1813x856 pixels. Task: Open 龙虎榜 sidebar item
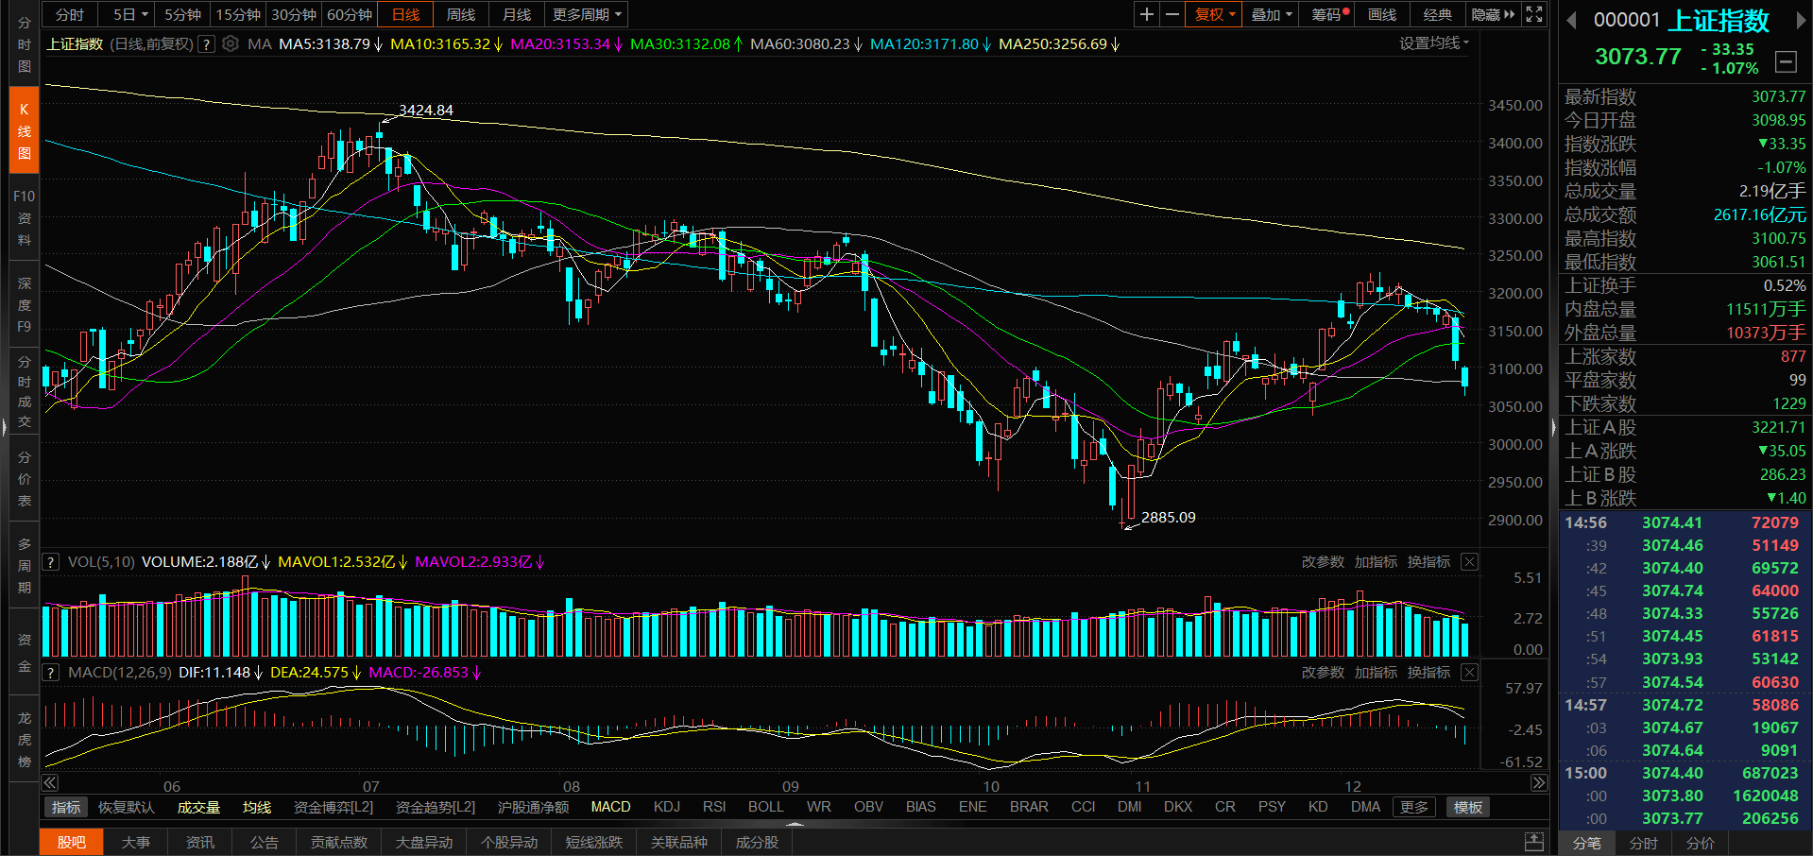[24, 739]
